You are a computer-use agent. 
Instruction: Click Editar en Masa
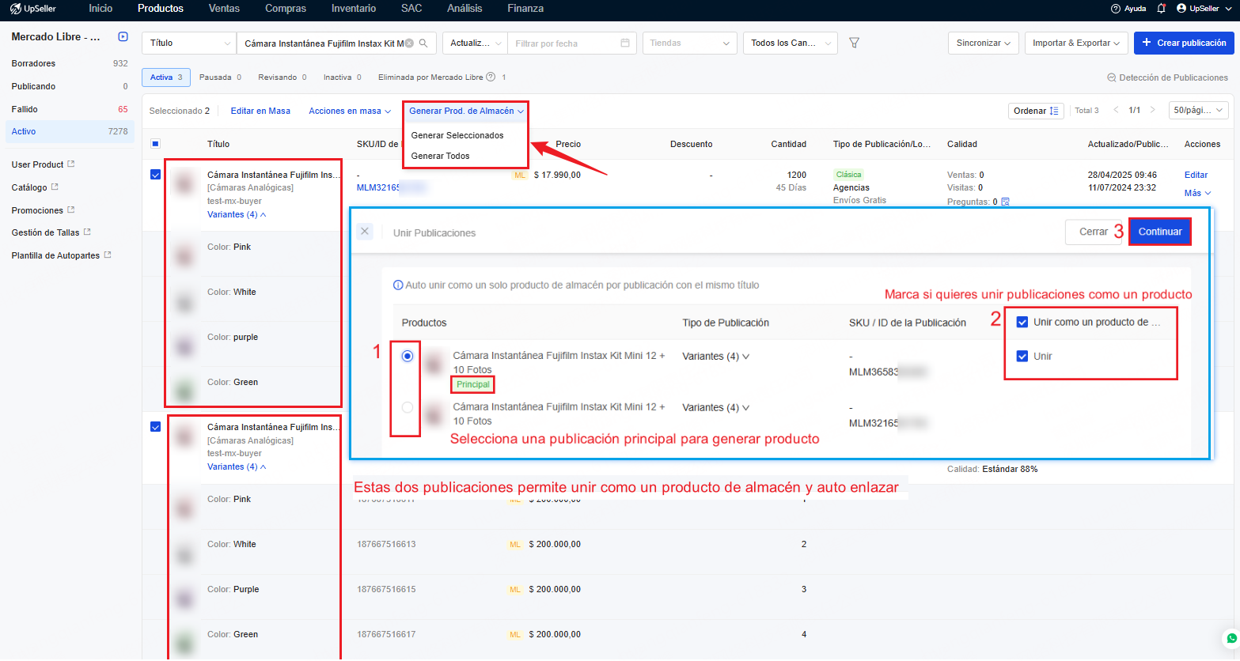[x=260, y=111]
